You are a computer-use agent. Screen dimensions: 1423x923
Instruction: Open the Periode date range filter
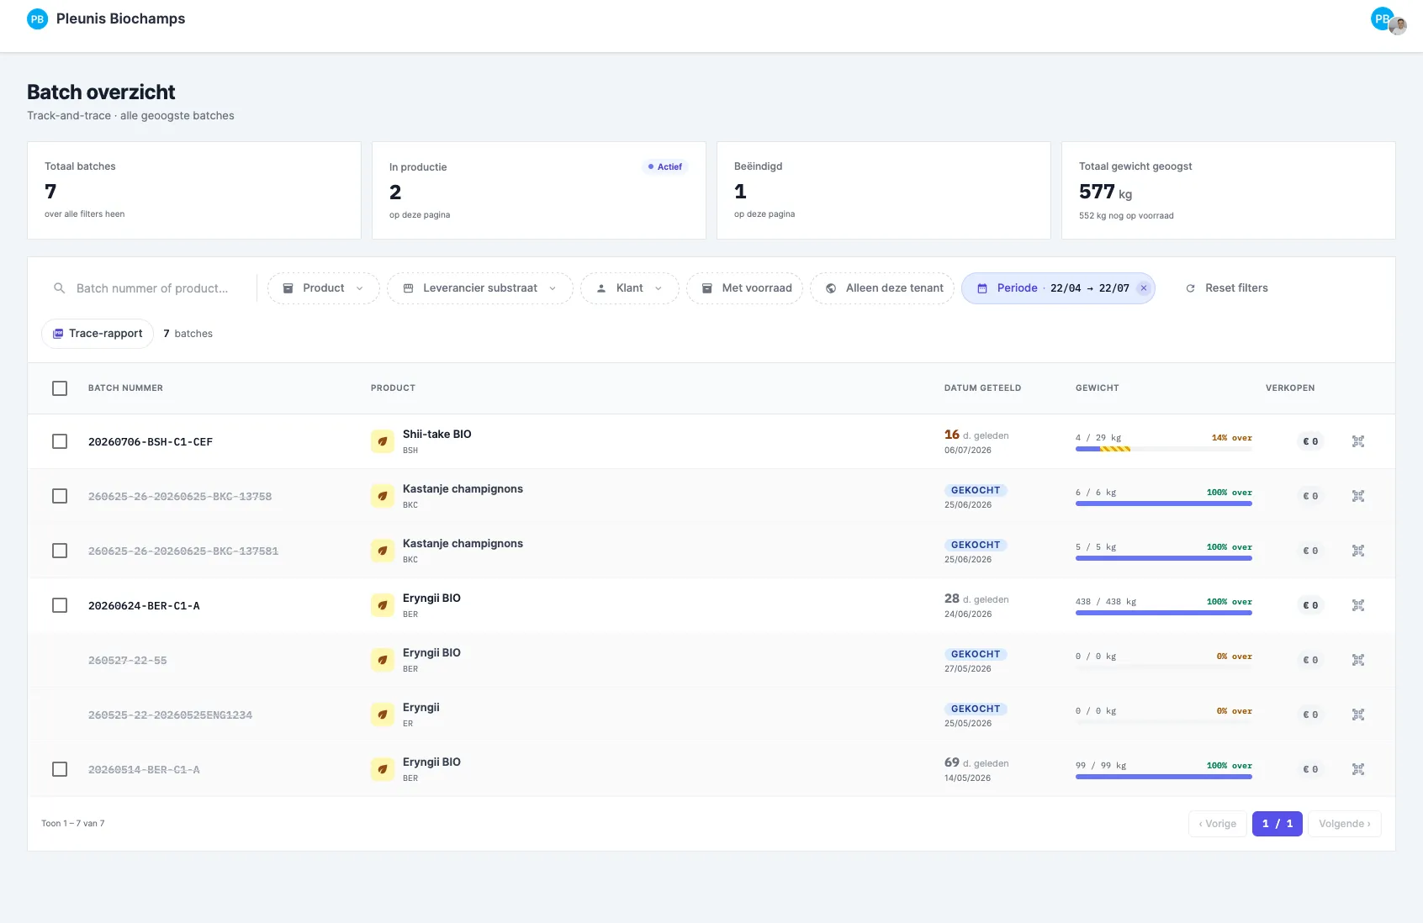click(1058, 288)
